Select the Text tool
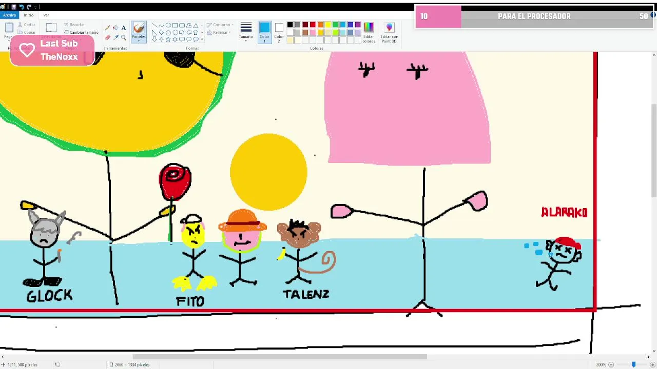 pyautogui.click(x=124, y=28)
